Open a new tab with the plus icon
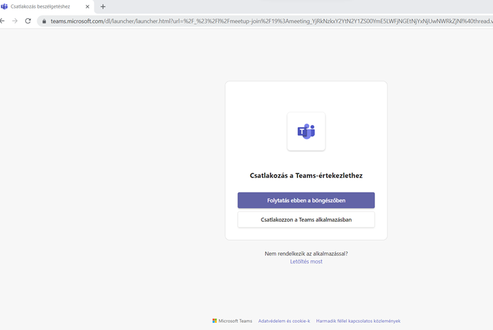 pos(103,7)
